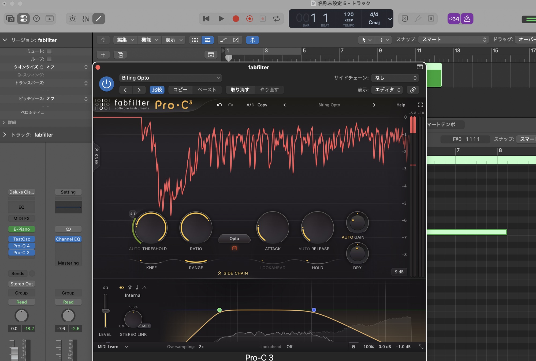Toggle the Solo S button in control bar
Screen dimensions: 536x361
pyautogui.click(x=431, y=18)
